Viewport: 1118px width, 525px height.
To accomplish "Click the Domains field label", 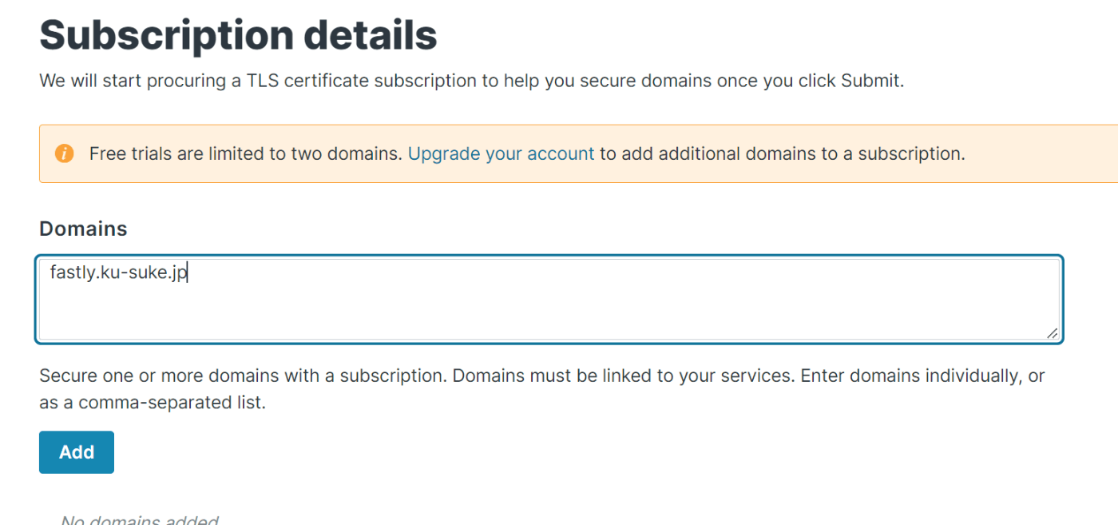I will point(83,229).
